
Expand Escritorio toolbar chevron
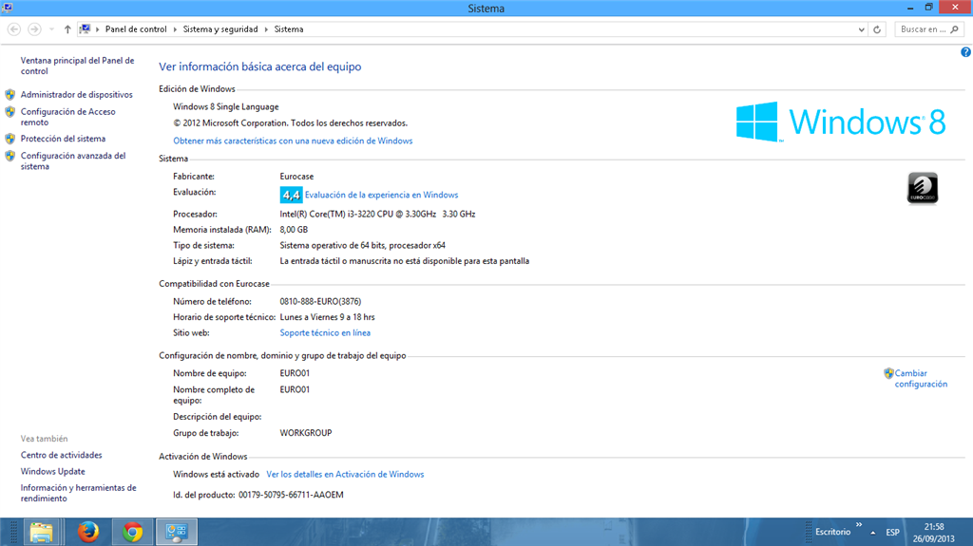click(x=859, y=525)
